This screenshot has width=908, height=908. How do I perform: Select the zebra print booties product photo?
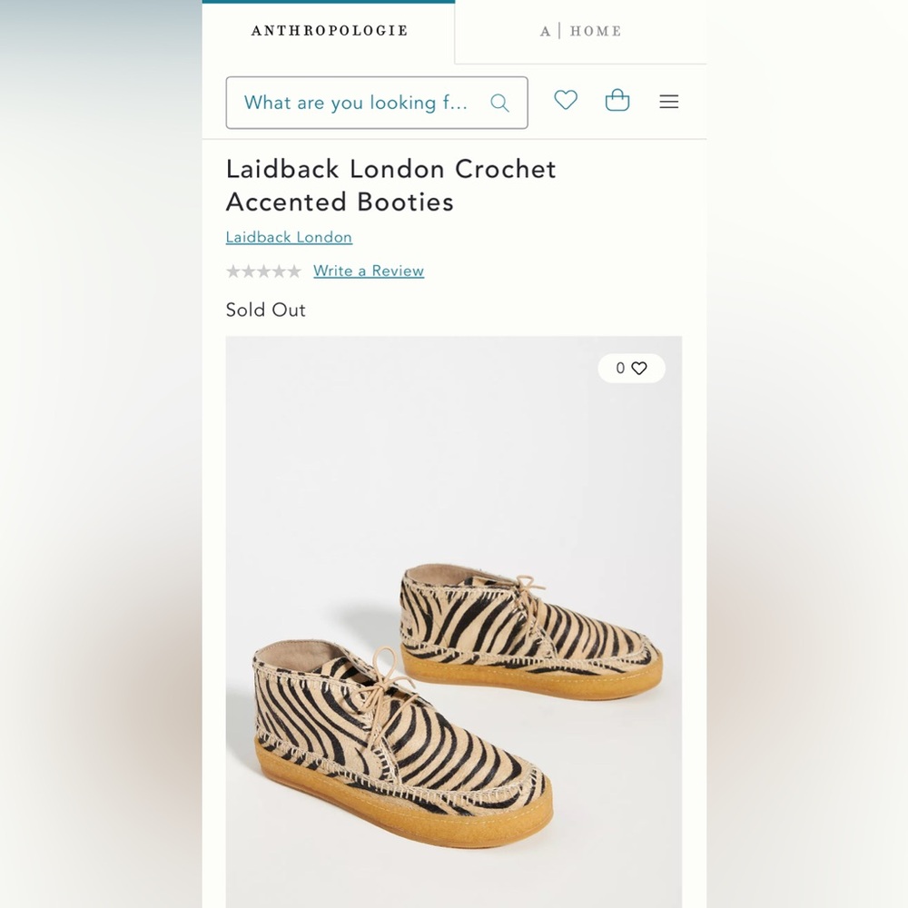(x=454, y=636)
